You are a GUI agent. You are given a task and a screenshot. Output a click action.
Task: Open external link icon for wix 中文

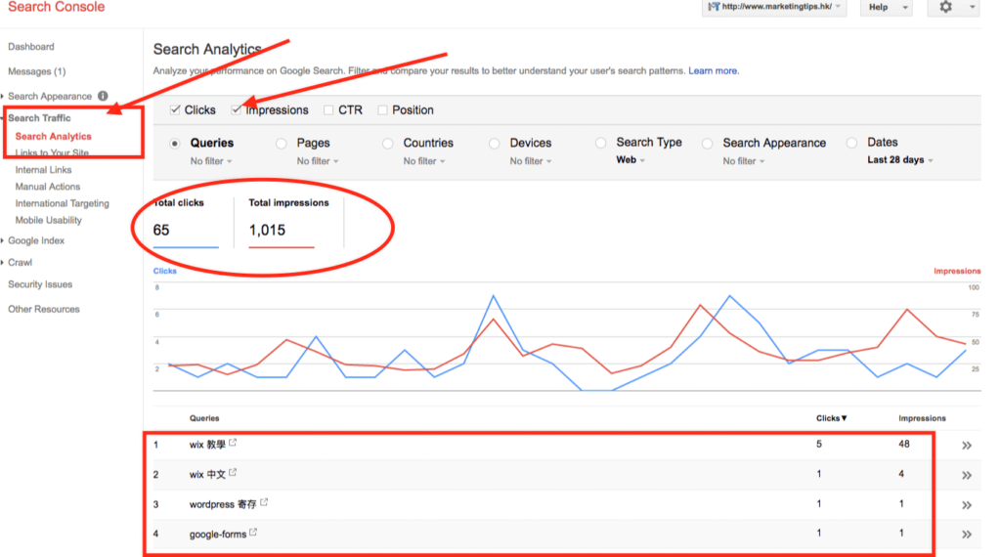tap(233, 472)
